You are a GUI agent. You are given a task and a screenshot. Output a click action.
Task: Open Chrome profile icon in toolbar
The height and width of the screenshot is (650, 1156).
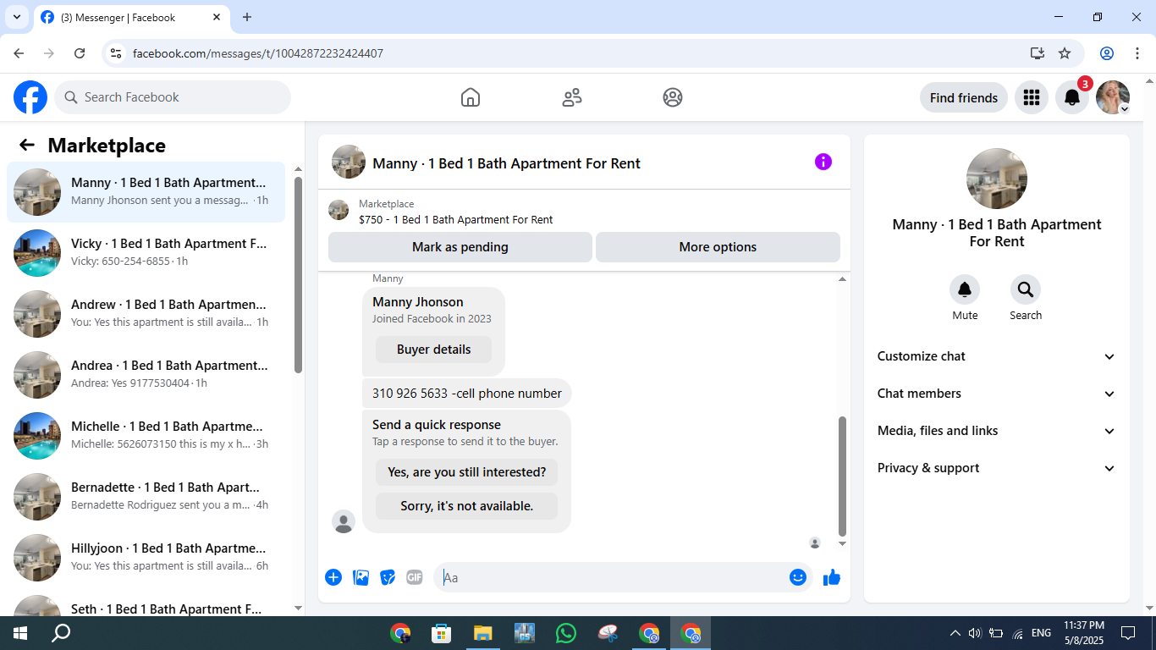point(1107,53)
